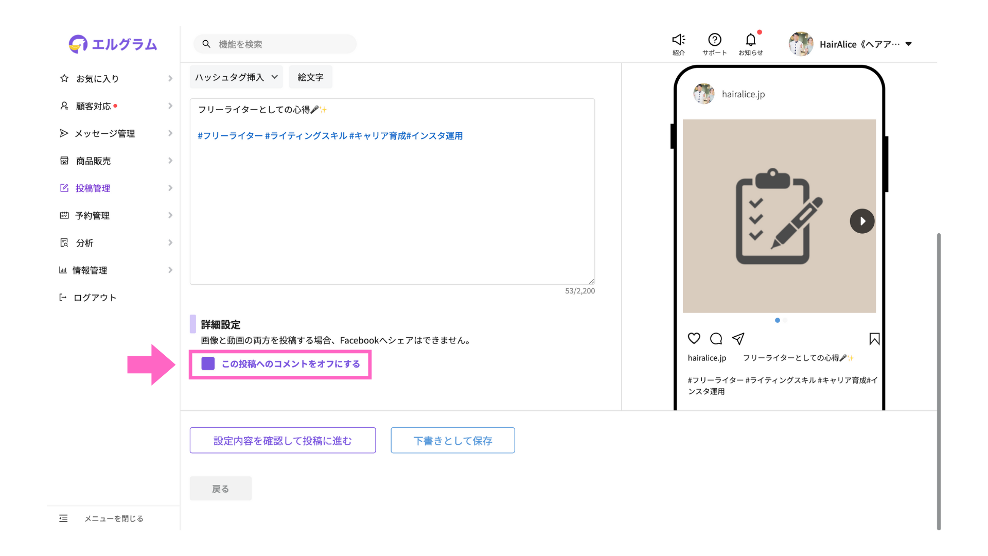Click the bookmark icon in preview
Image resolution: width=988 pixels, height=556 pixels.
coord(874,338)
